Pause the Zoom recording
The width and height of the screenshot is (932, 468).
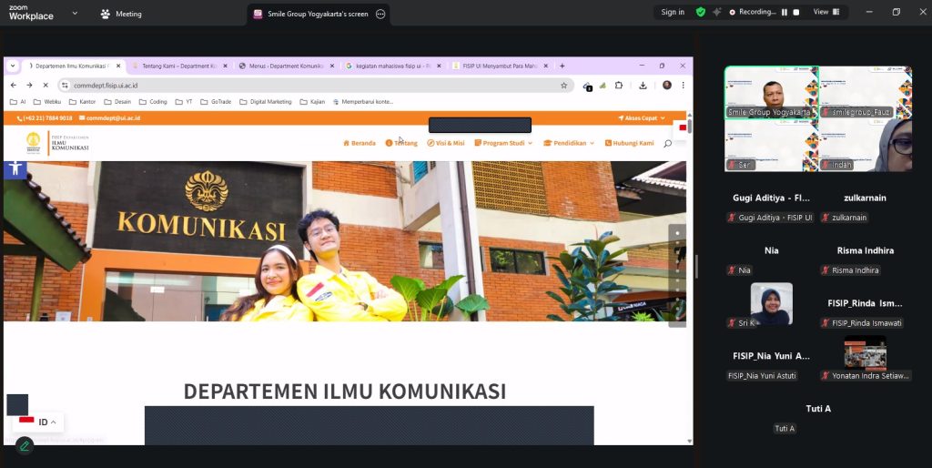tap(785, 12)
